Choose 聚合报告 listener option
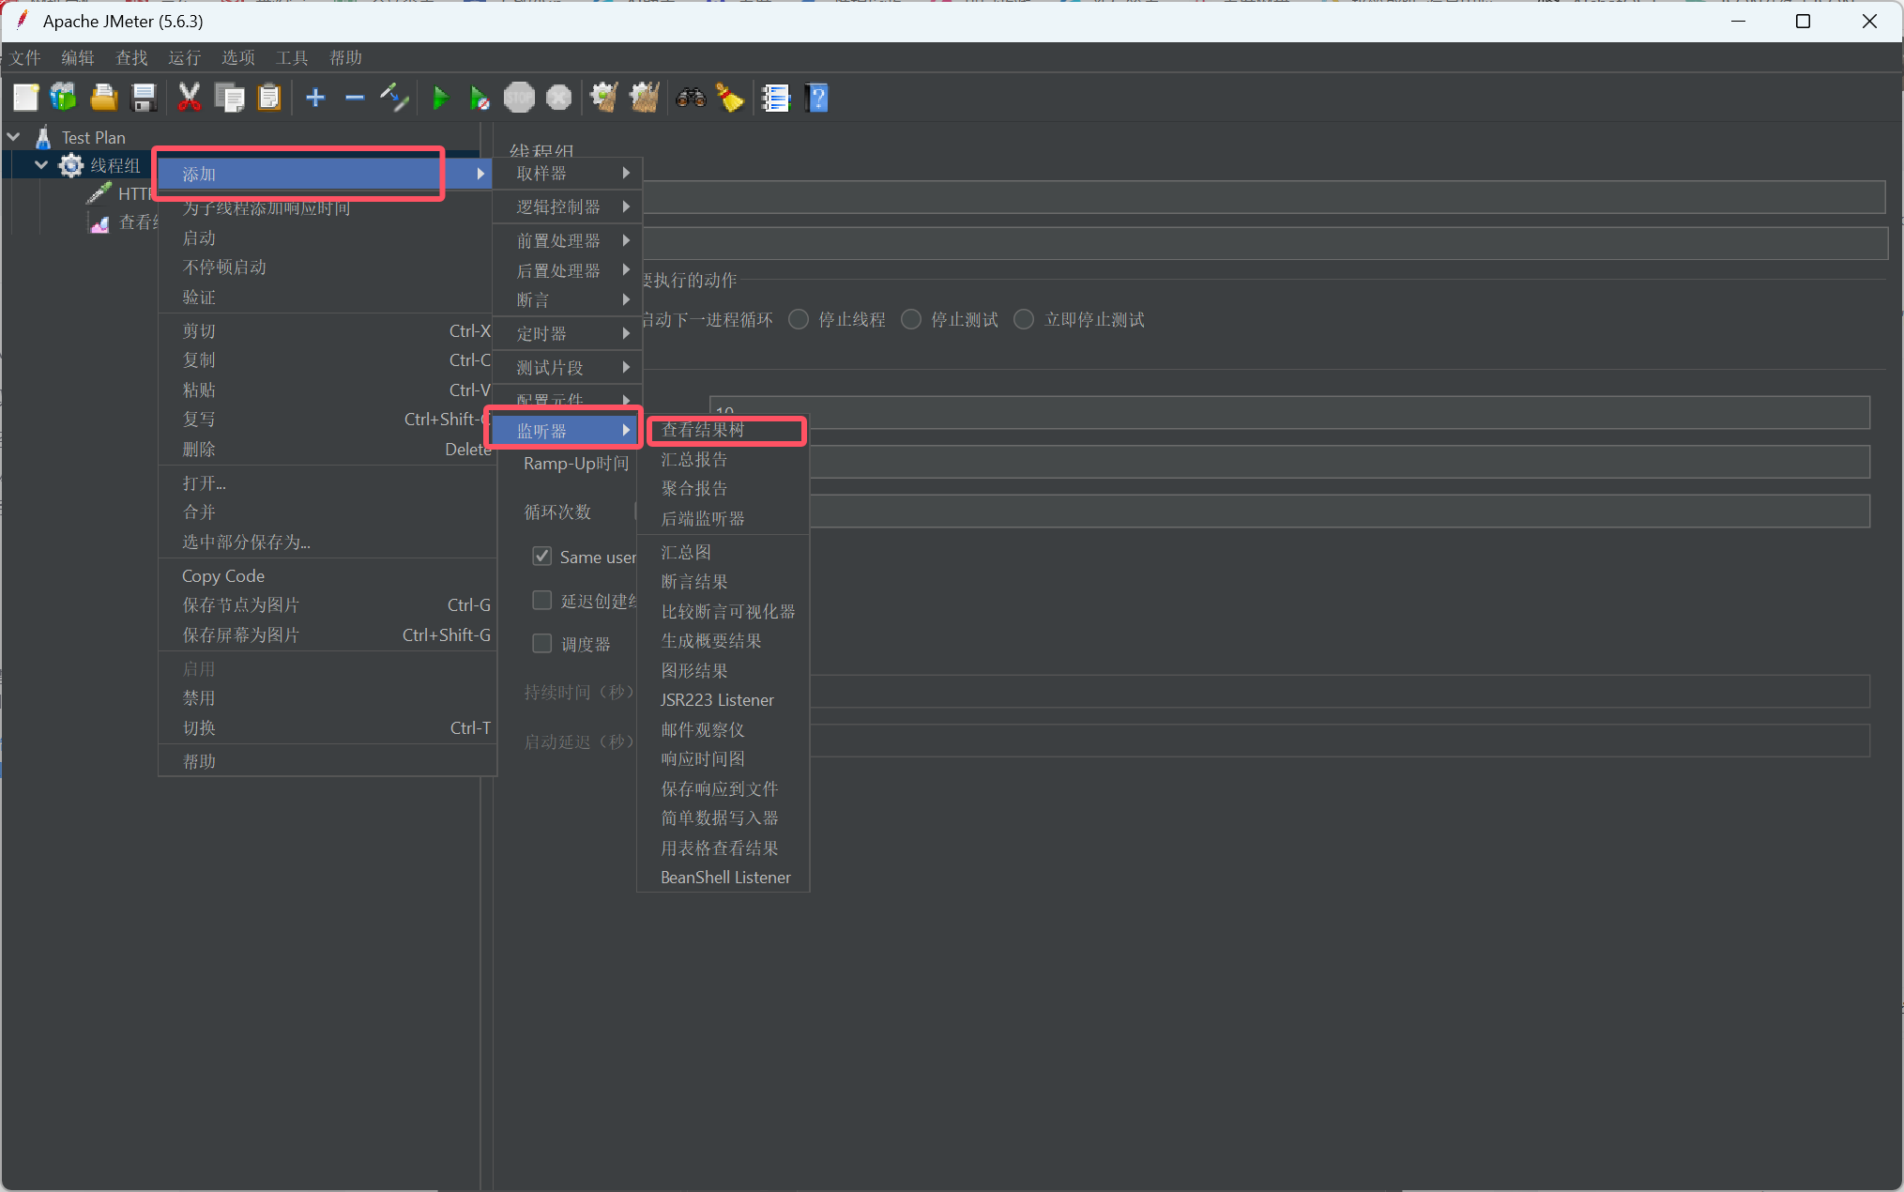The image size is (1904, 1192). point(693,488)
